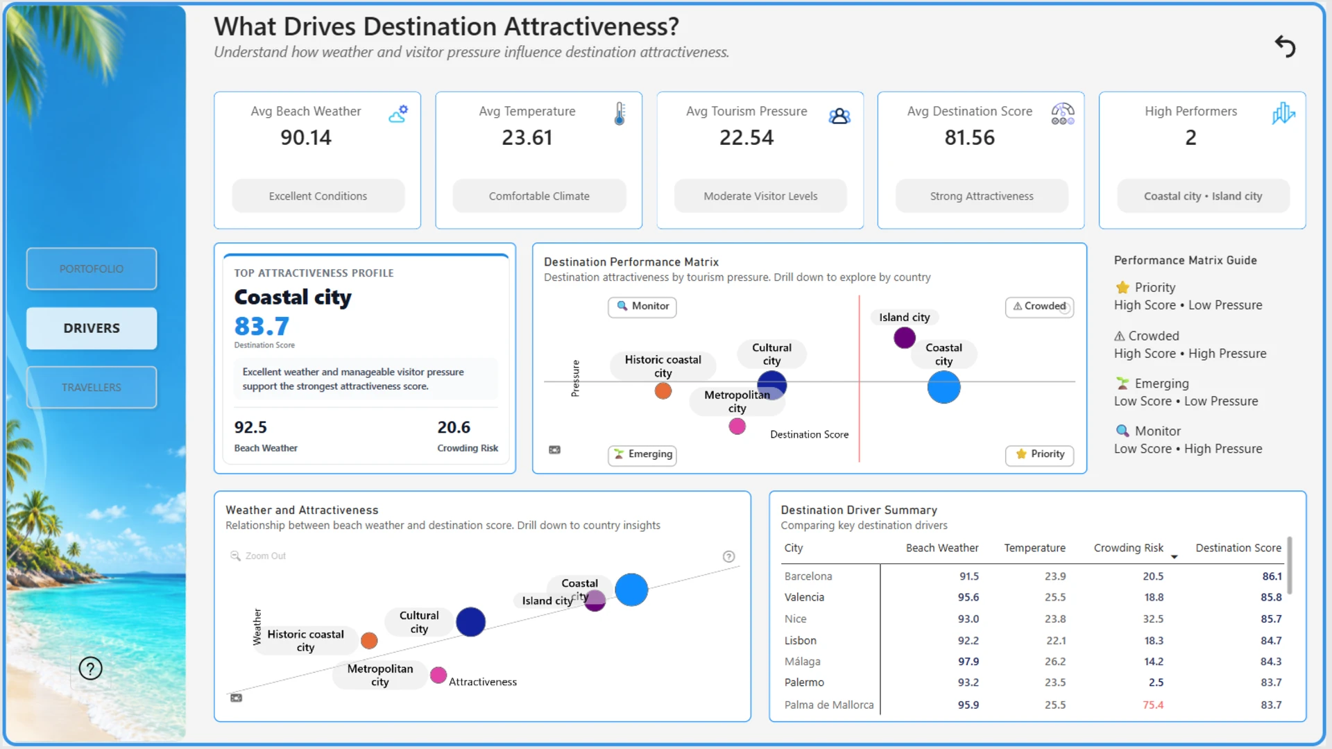
Task: Select Island city bubble in Performance Matrix
Action: 904,338
